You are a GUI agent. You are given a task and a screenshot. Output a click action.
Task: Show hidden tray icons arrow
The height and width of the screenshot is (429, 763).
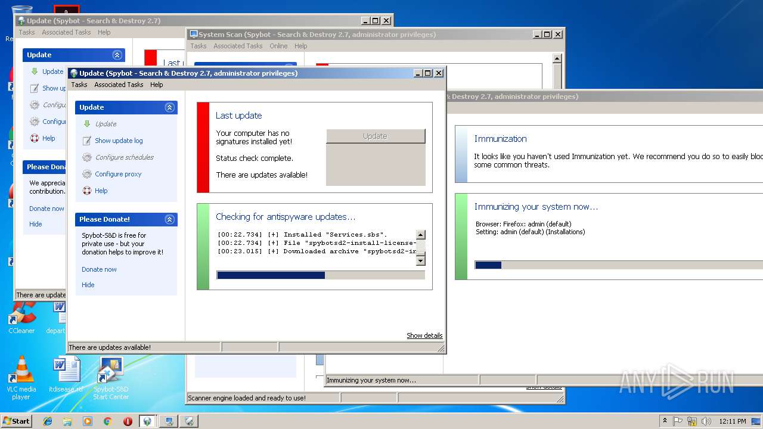pos(665,421)
